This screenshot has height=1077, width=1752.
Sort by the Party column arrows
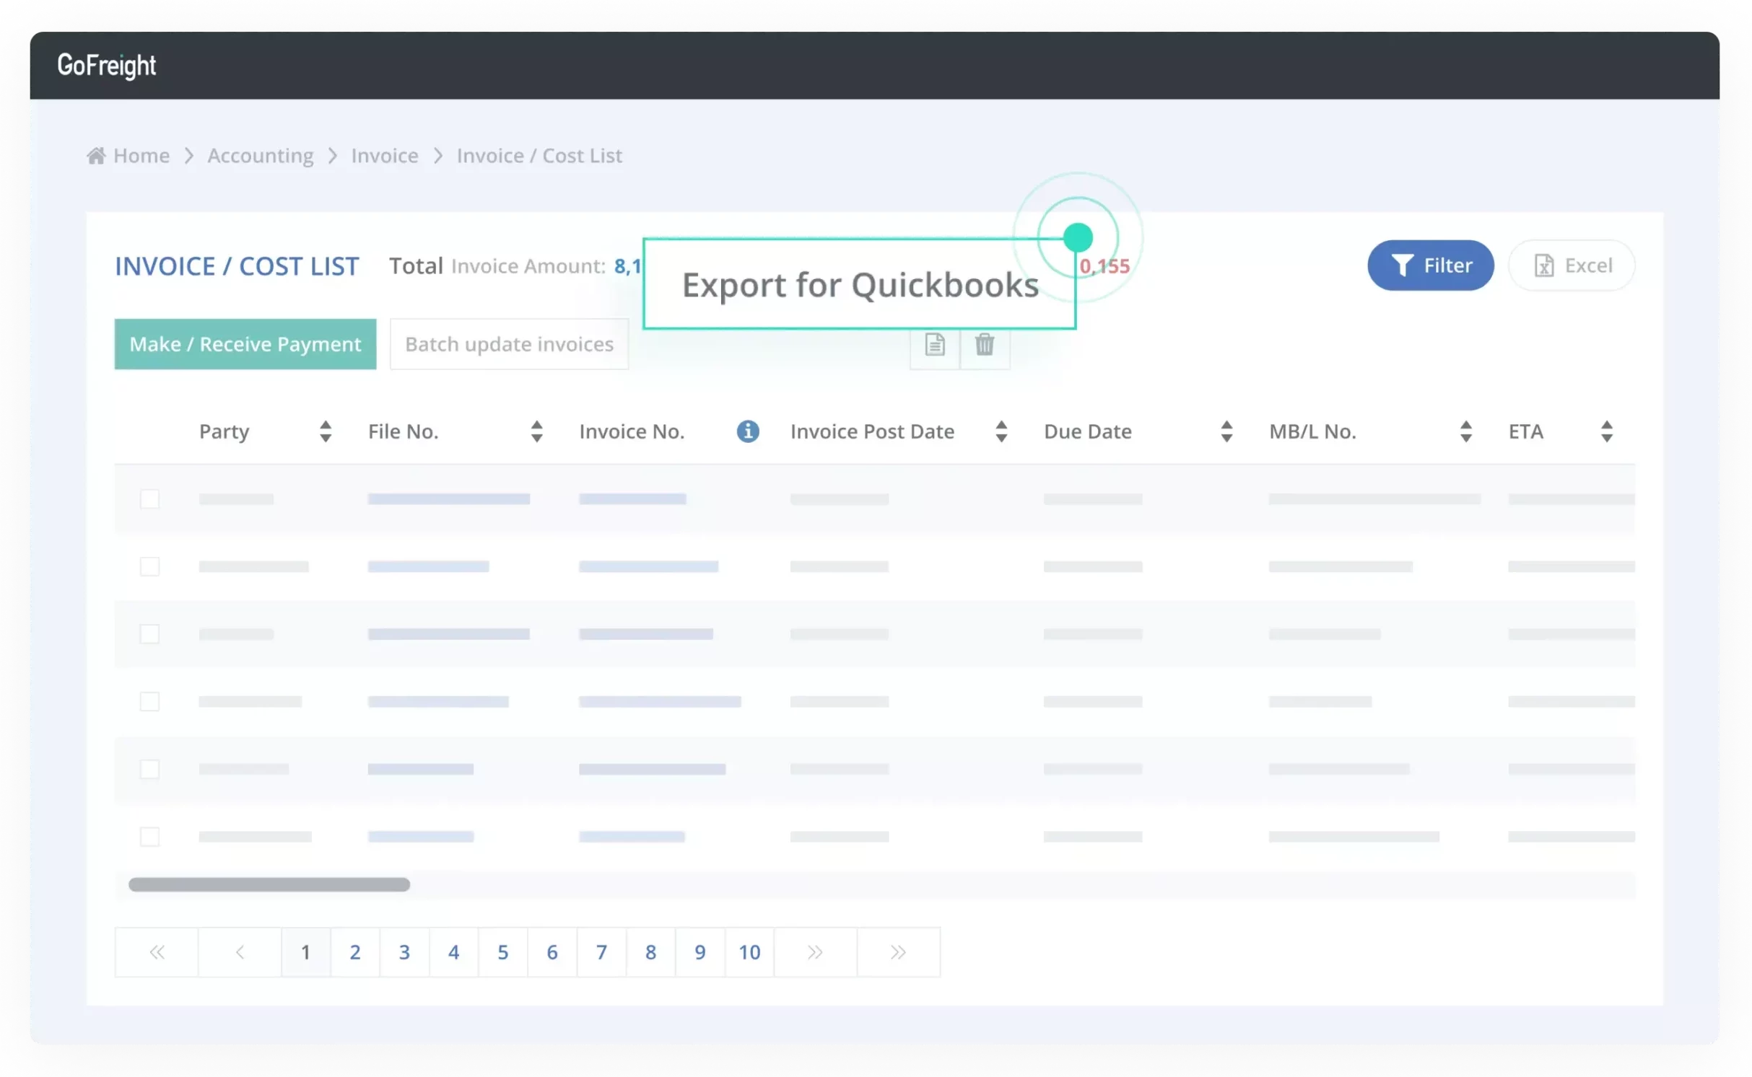pyautogui.click(x=326, y=431)
